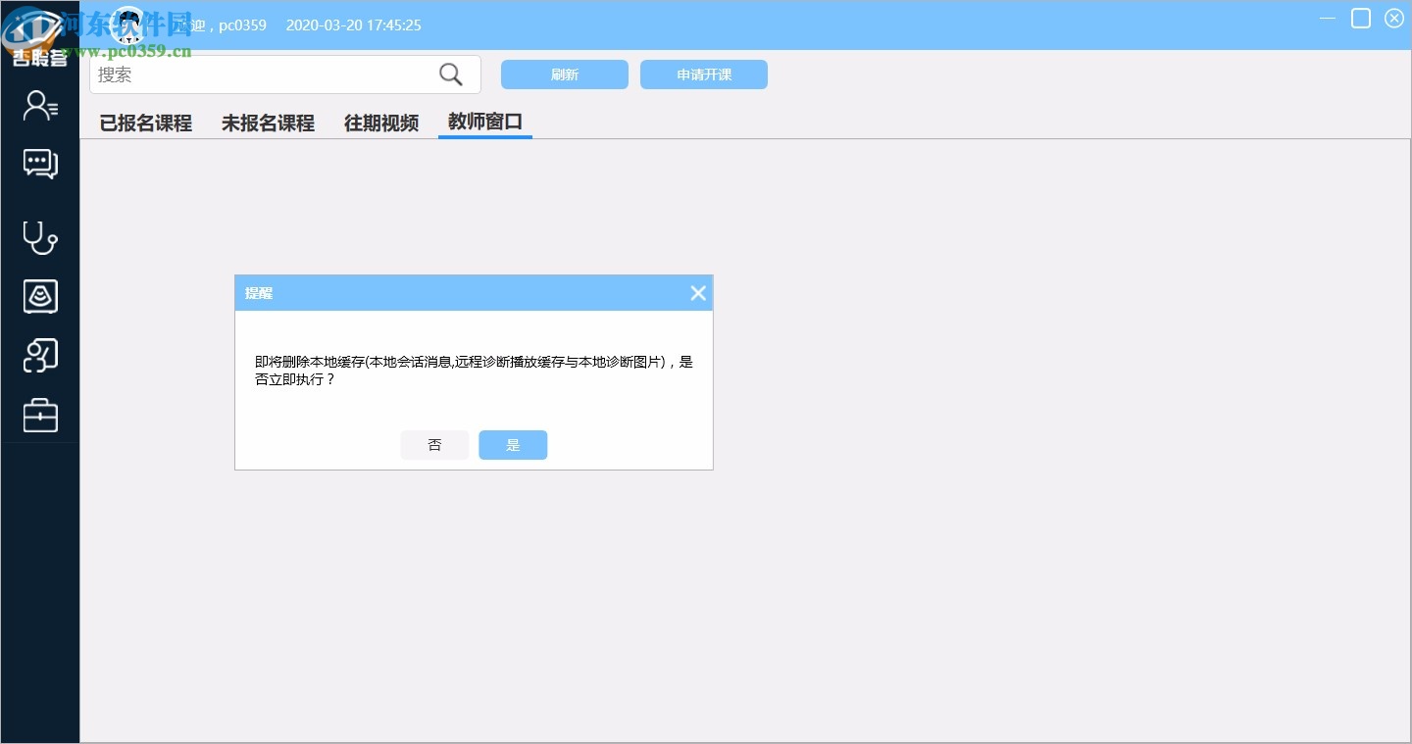The width and height of the screenshot is (1412, 744).
Task: Select the stethoscope remote diagnosis icon
Action: (x=39, y=237)
